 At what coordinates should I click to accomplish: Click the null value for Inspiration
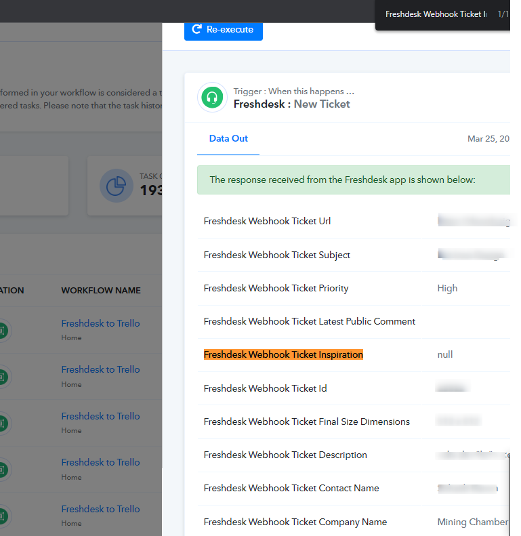(x=444, y=355)
